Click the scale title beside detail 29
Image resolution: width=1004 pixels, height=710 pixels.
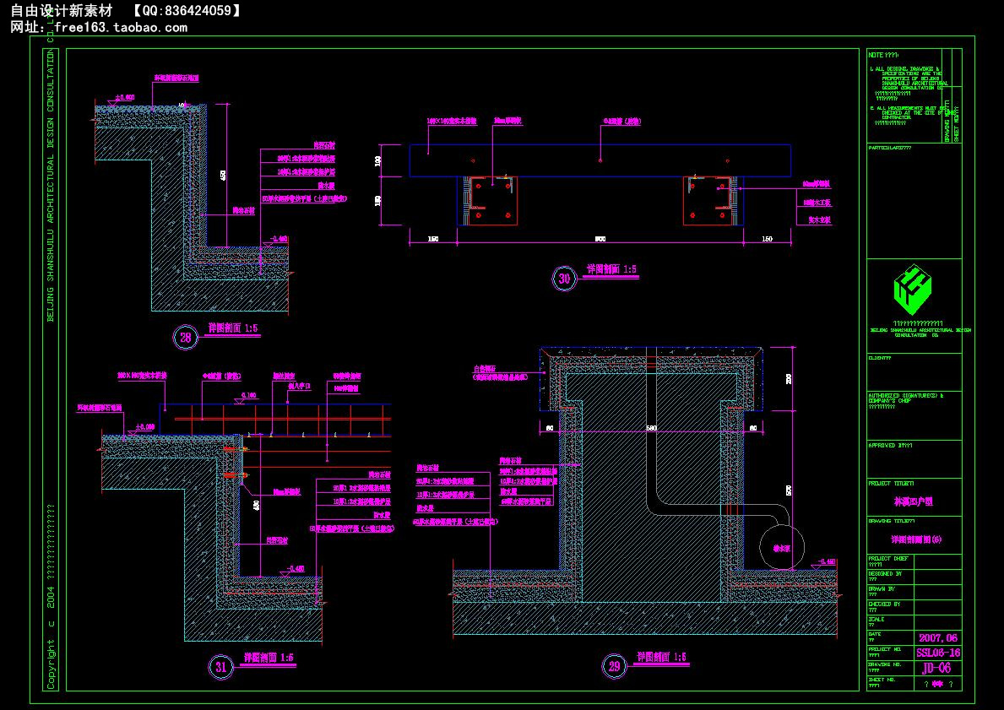click(x=661, y=657)
